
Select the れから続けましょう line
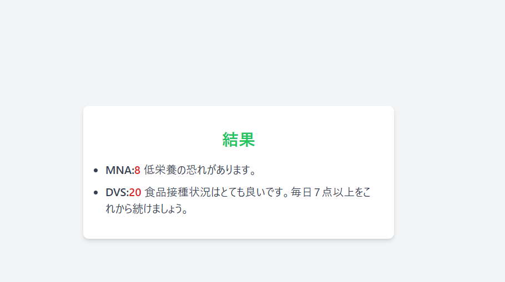(147, 209)
